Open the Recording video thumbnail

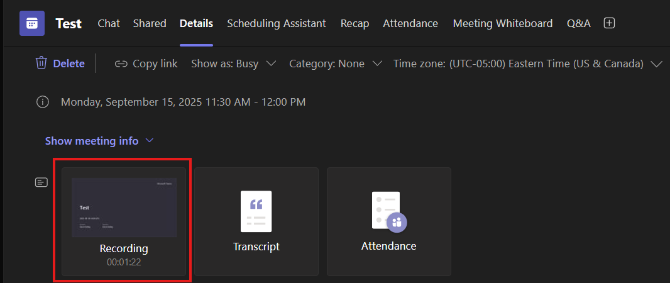(124, 207)
